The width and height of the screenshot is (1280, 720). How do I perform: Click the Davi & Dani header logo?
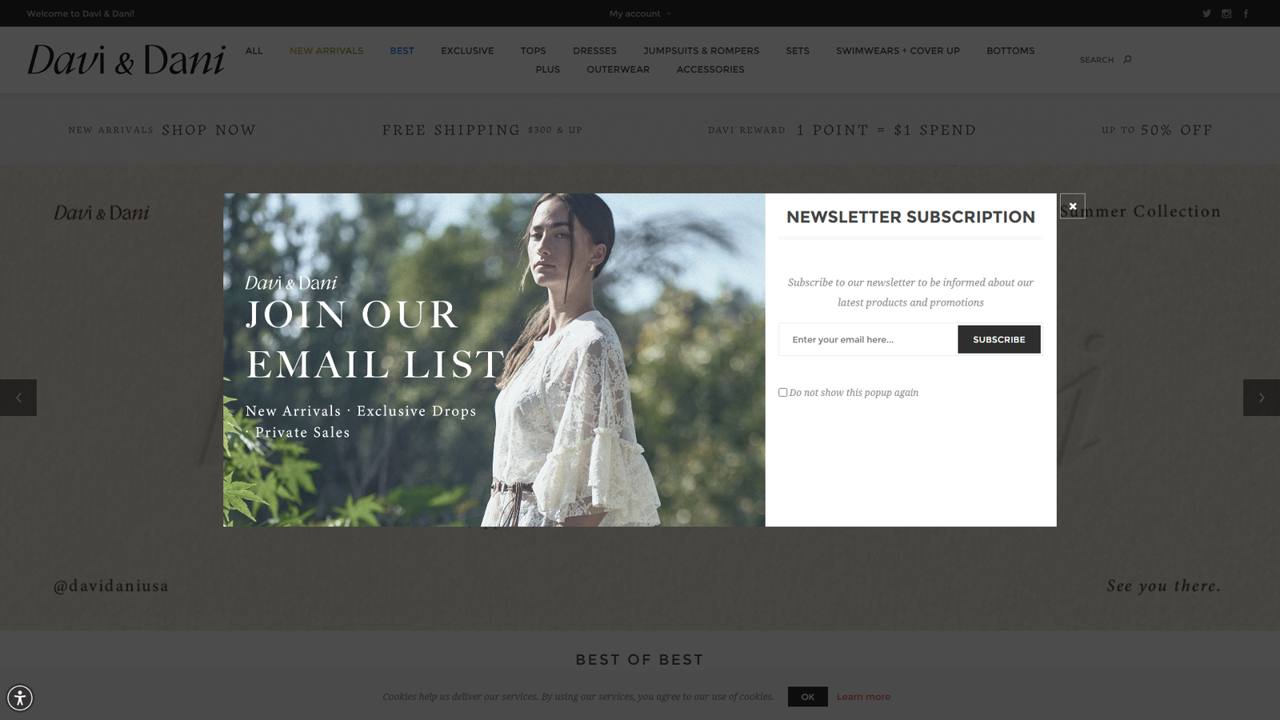[126, 60]
